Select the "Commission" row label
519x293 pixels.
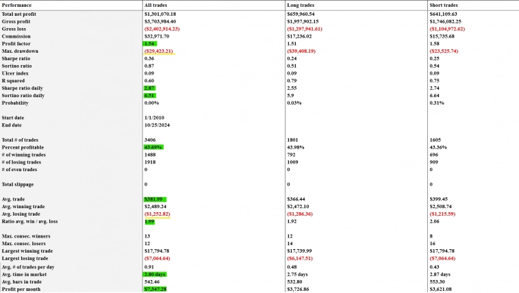pos(16,36)
